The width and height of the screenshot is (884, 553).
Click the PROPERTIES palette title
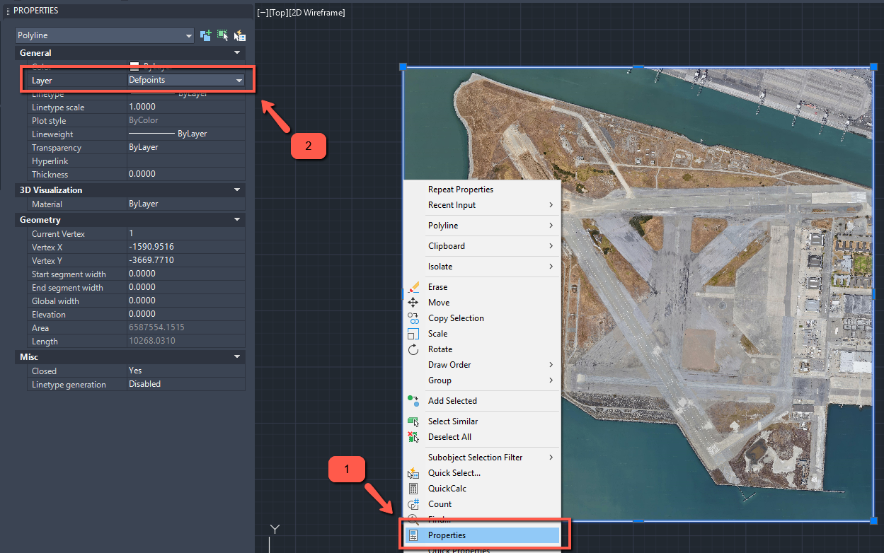point(36,11)
